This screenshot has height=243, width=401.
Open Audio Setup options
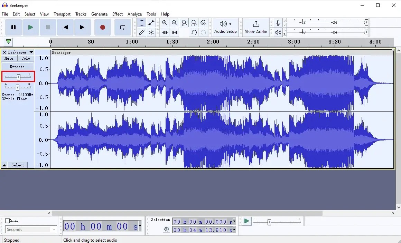coord(225,27)
